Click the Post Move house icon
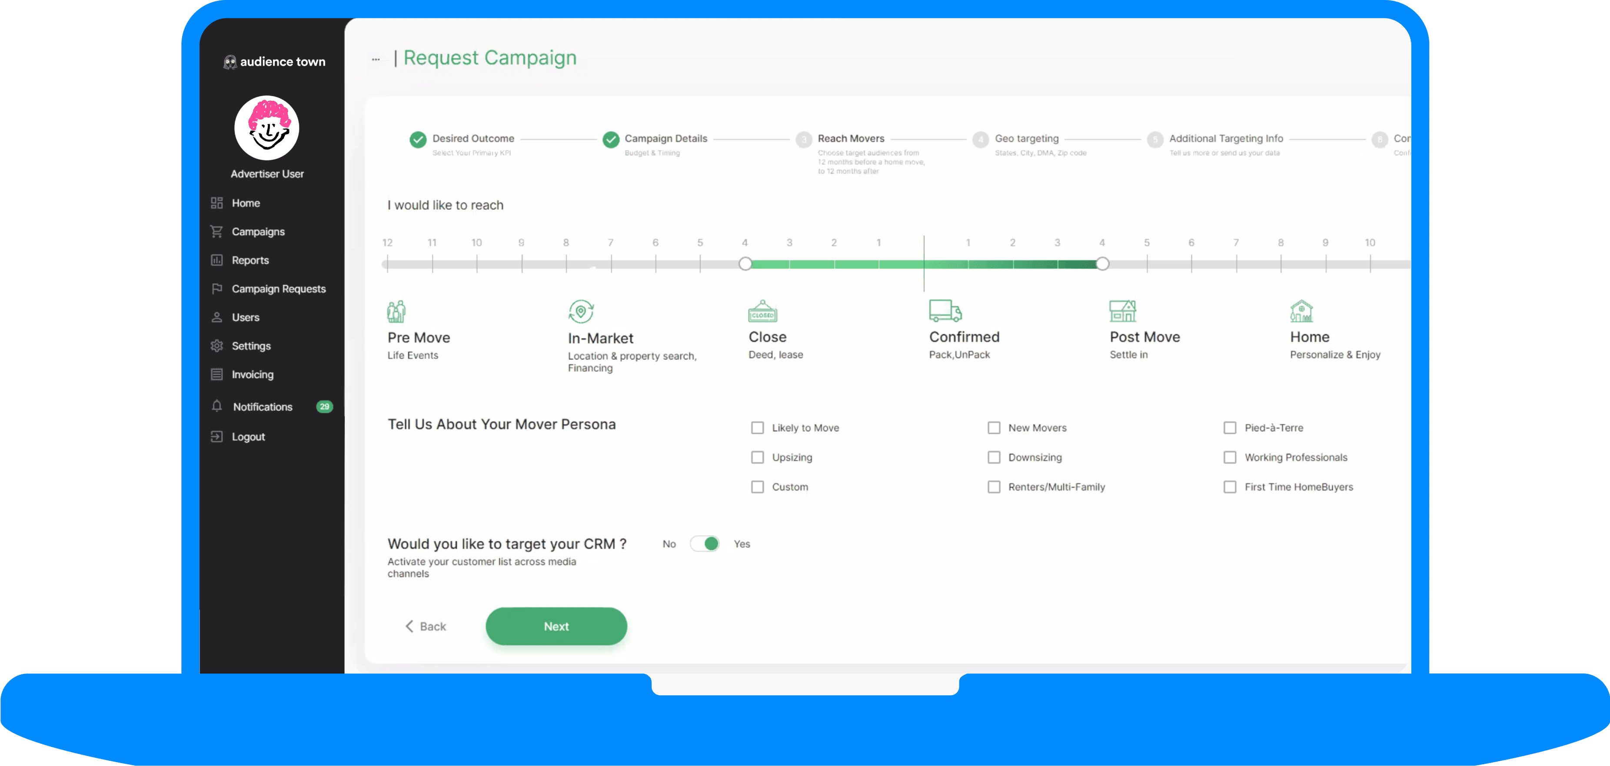The height and width of the screenshot is (766, 1610). tap(1122, 311)
